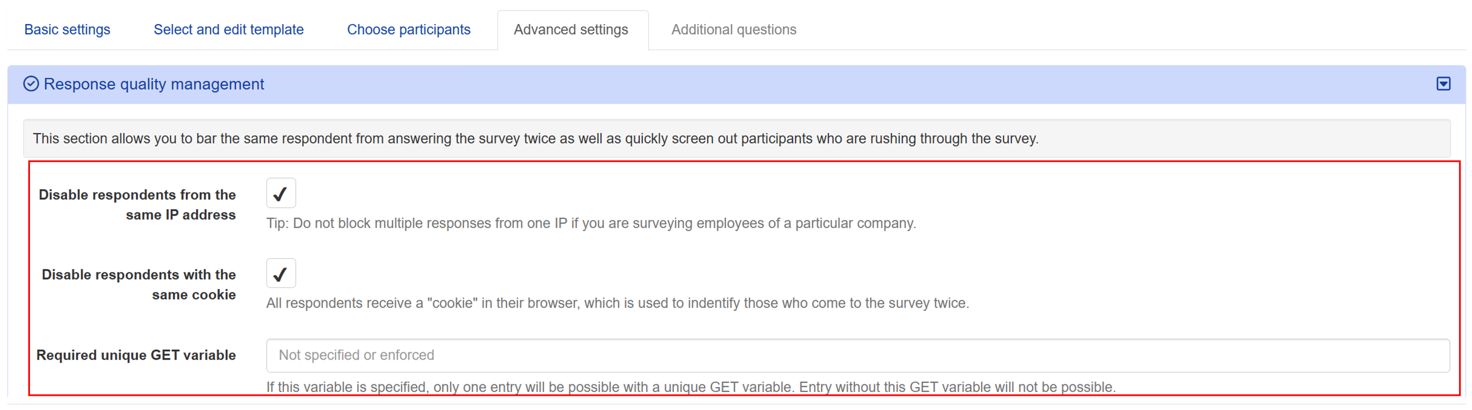The height and width of the screenshot is (410, 1472).
Task: Click the blue Response quality management header bar
Action: [737, 84]
